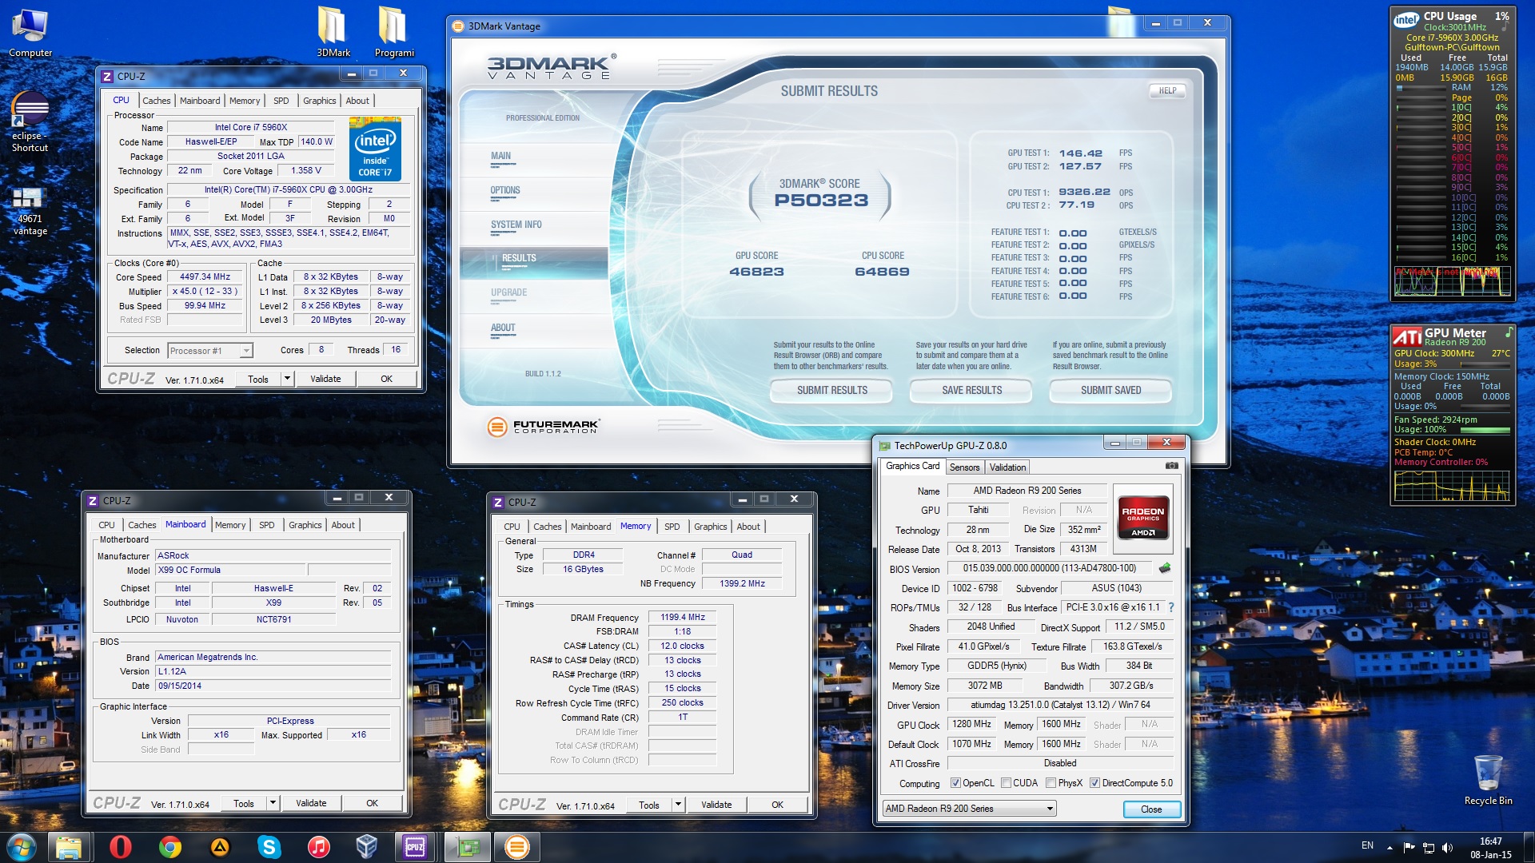The height and width of the screenshot is (863, 1535).
Task: Click the Action Center flag tray icon
Action: coord(1409,847)
